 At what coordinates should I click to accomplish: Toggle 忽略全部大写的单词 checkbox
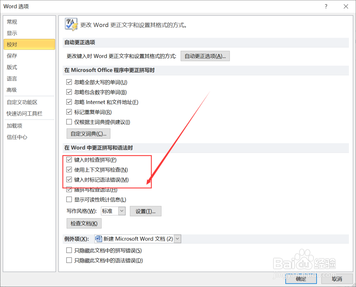(x=69, y=82)
